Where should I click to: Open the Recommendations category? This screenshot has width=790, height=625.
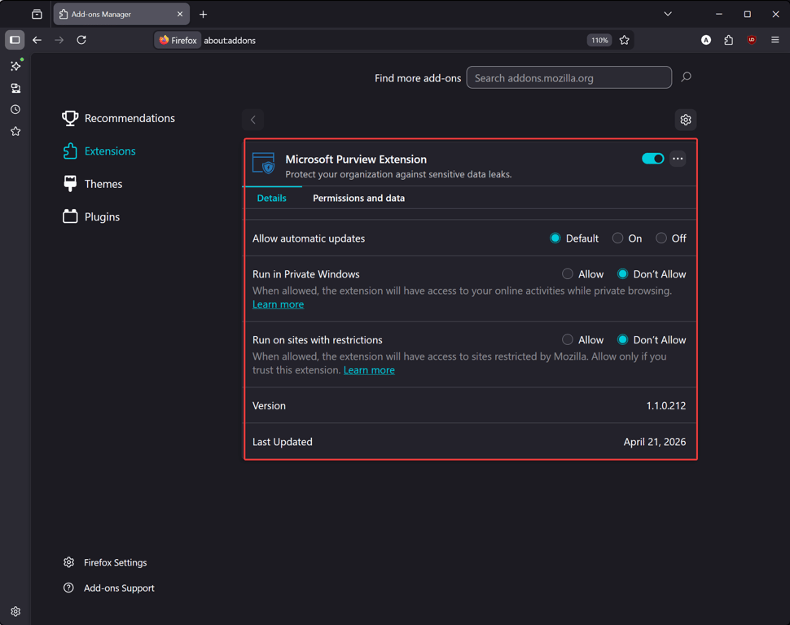(x=118, y=118)
